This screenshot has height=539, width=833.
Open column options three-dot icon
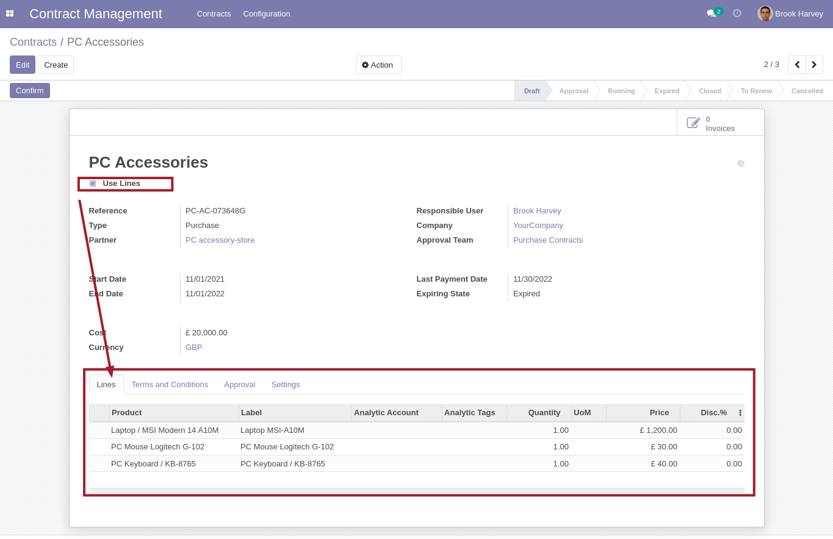pos(740,413)
